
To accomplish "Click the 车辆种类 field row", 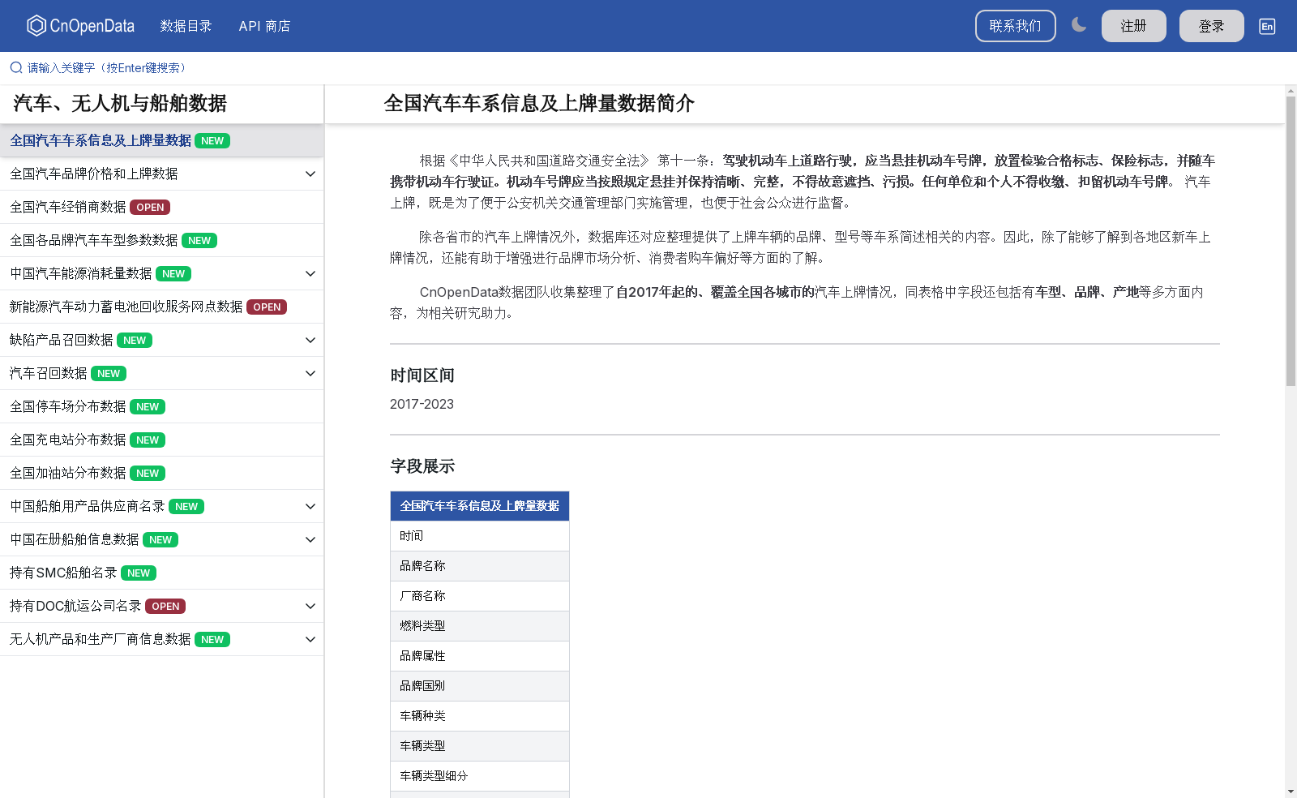I will click(480, 716).
